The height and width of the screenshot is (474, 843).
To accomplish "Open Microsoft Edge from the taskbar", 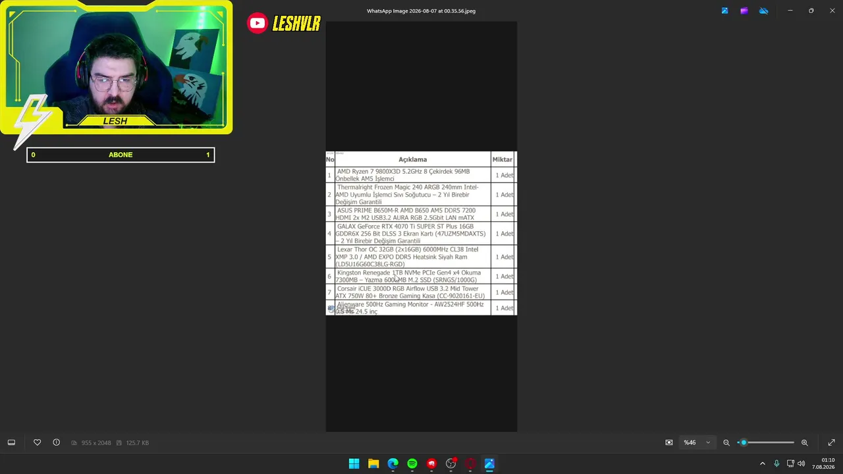I will [x=393, y=463].
